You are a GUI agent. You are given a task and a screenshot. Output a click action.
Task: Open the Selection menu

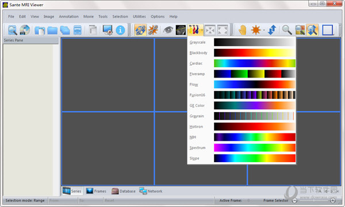tap(120, 17)
